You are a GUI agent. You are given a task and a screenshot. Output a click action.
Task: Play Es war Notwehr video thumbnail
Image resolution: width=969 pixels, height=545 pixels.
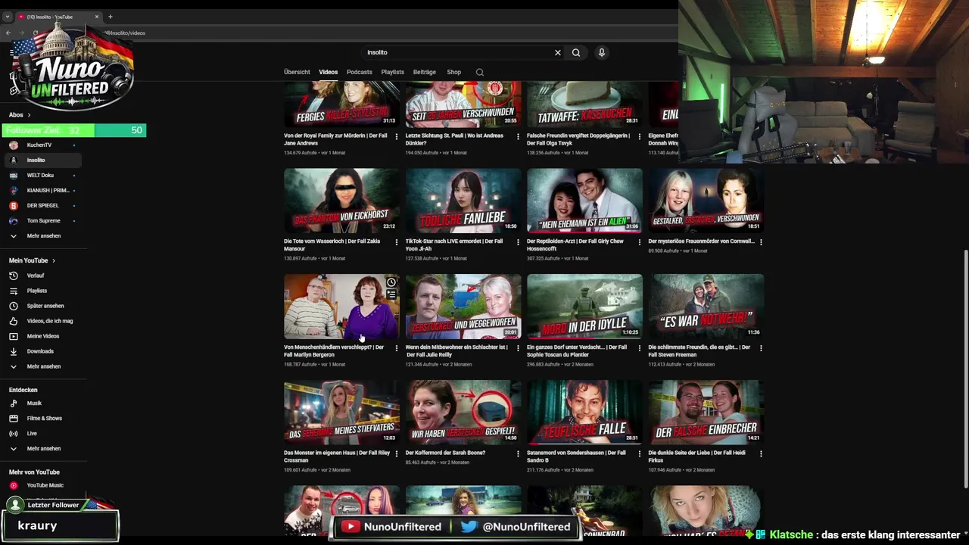pos(706,307)
